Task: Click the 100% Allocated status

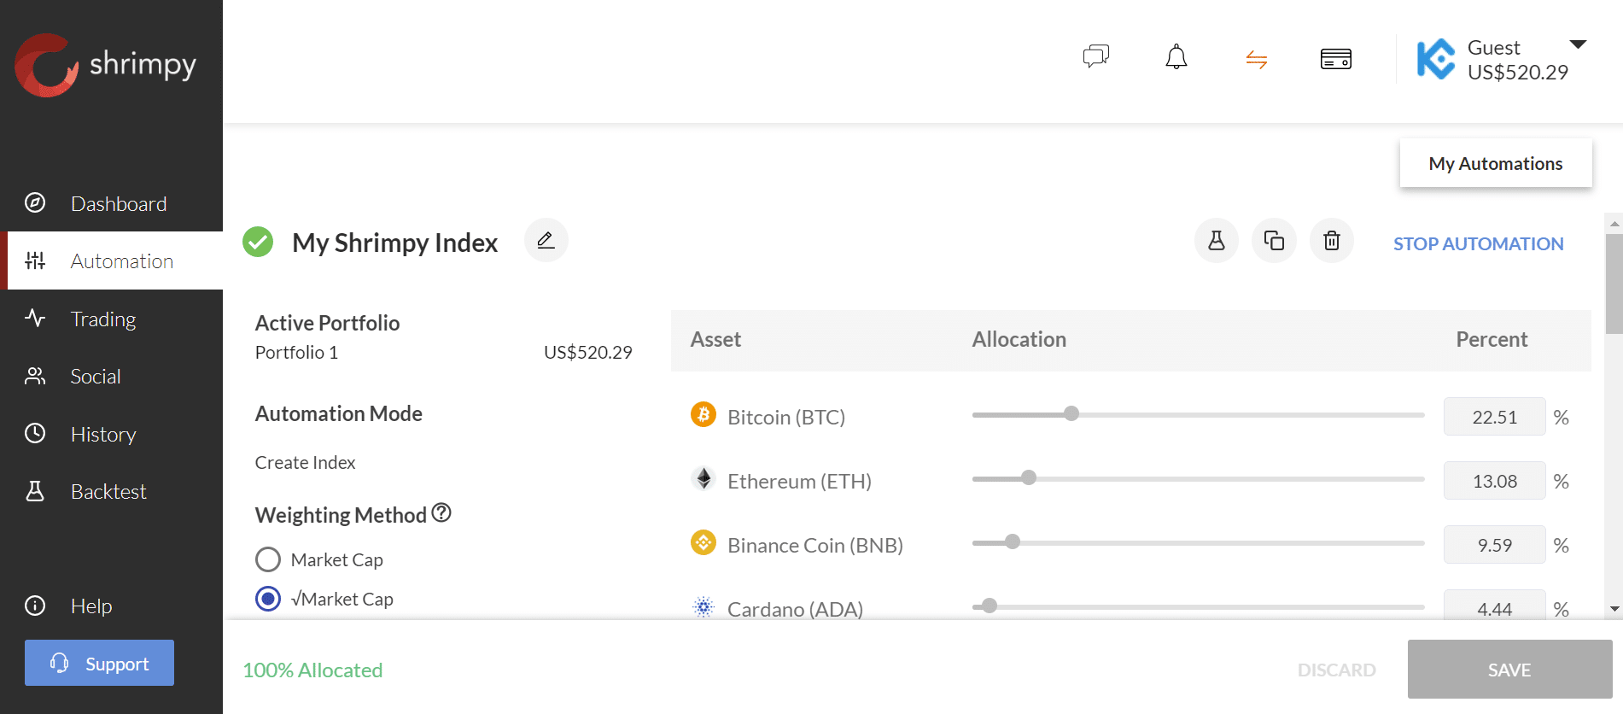Action: coord(312,670)
